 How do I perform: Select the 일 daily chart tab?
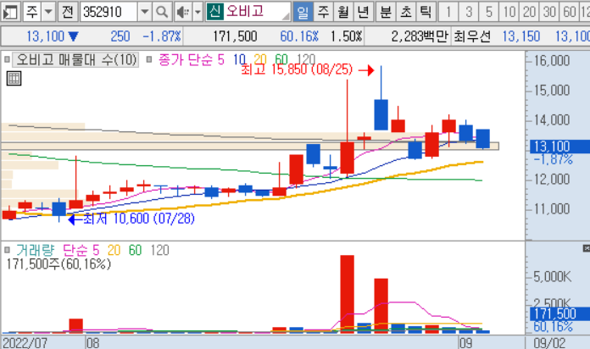303,12
